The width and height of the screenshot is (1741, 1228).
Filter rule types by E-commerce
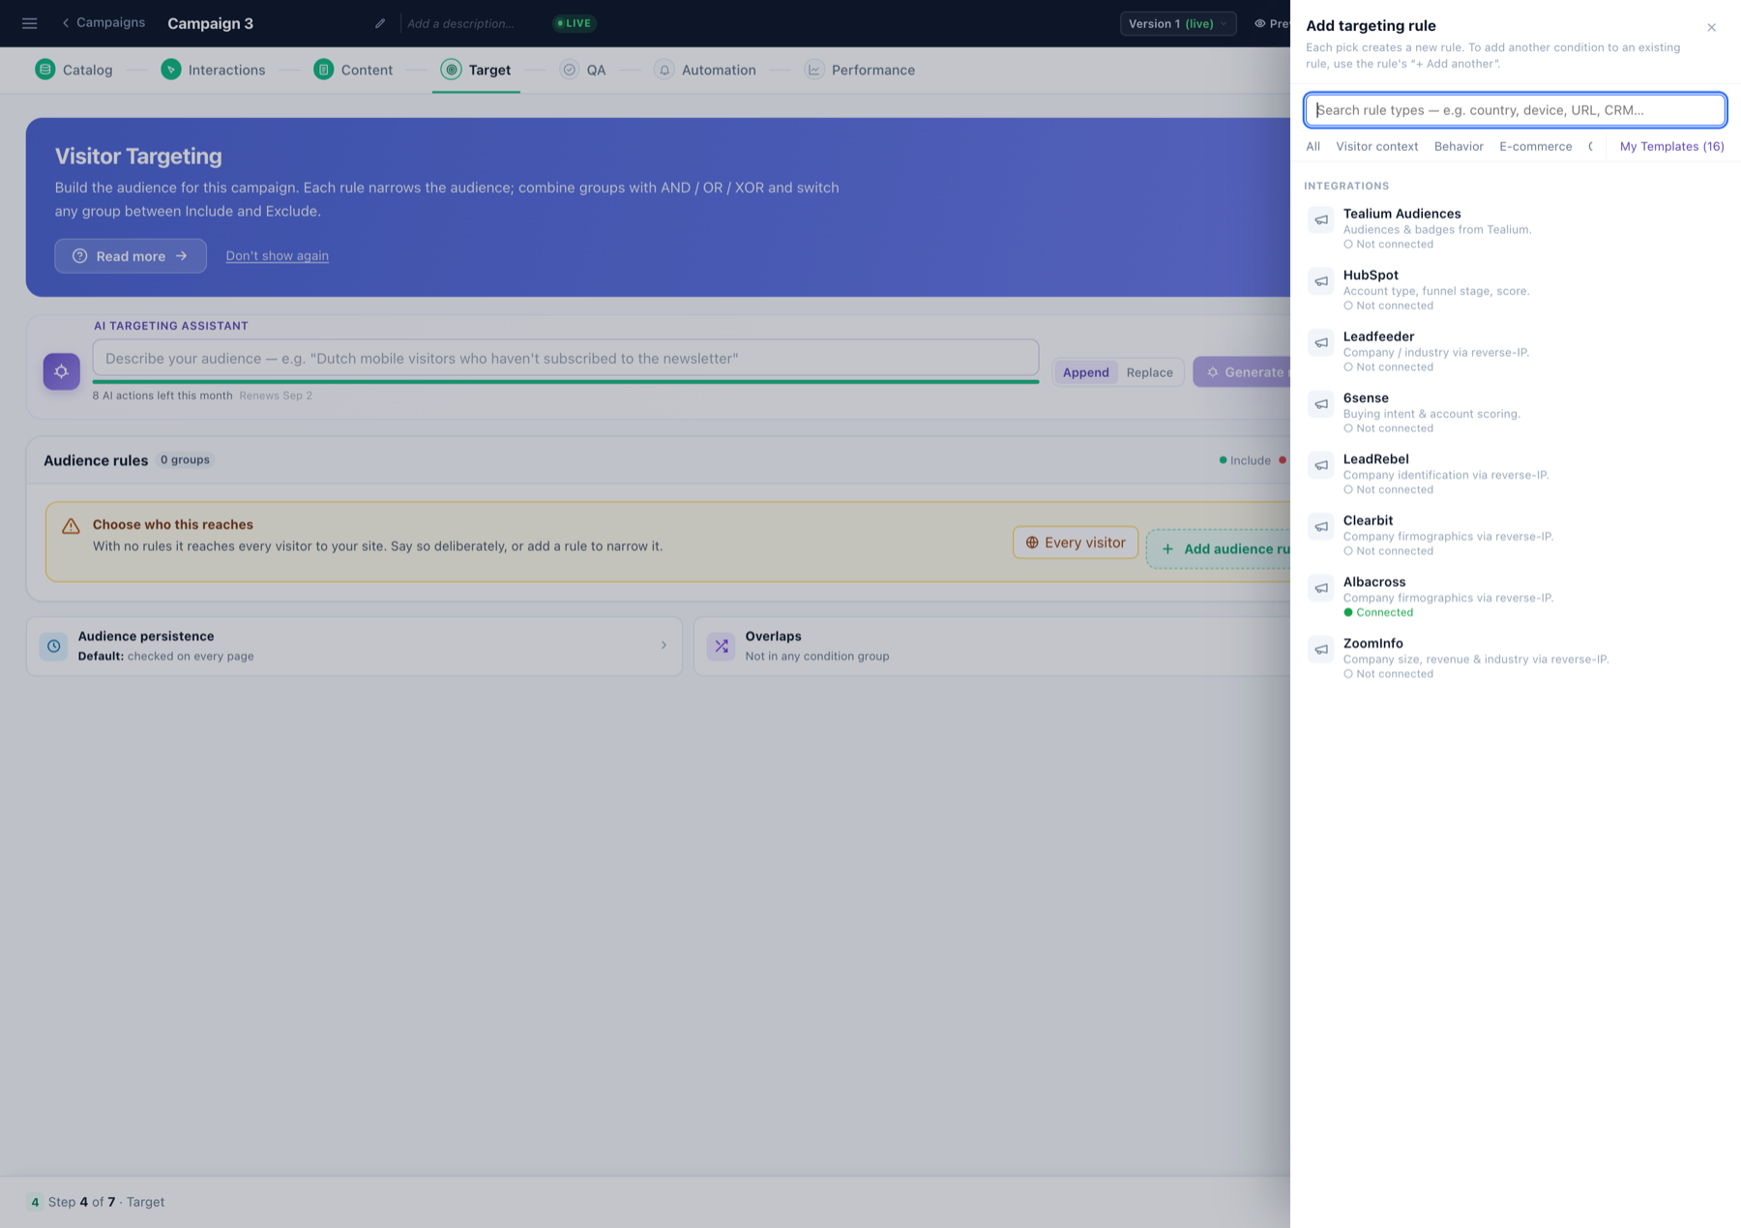click(x=1536, y=146)
